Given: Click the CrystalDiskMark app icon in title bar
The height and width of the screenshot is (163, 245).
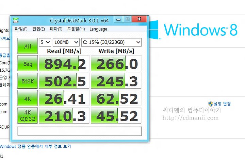Looking at the screenshot, I should pos(16,20).
